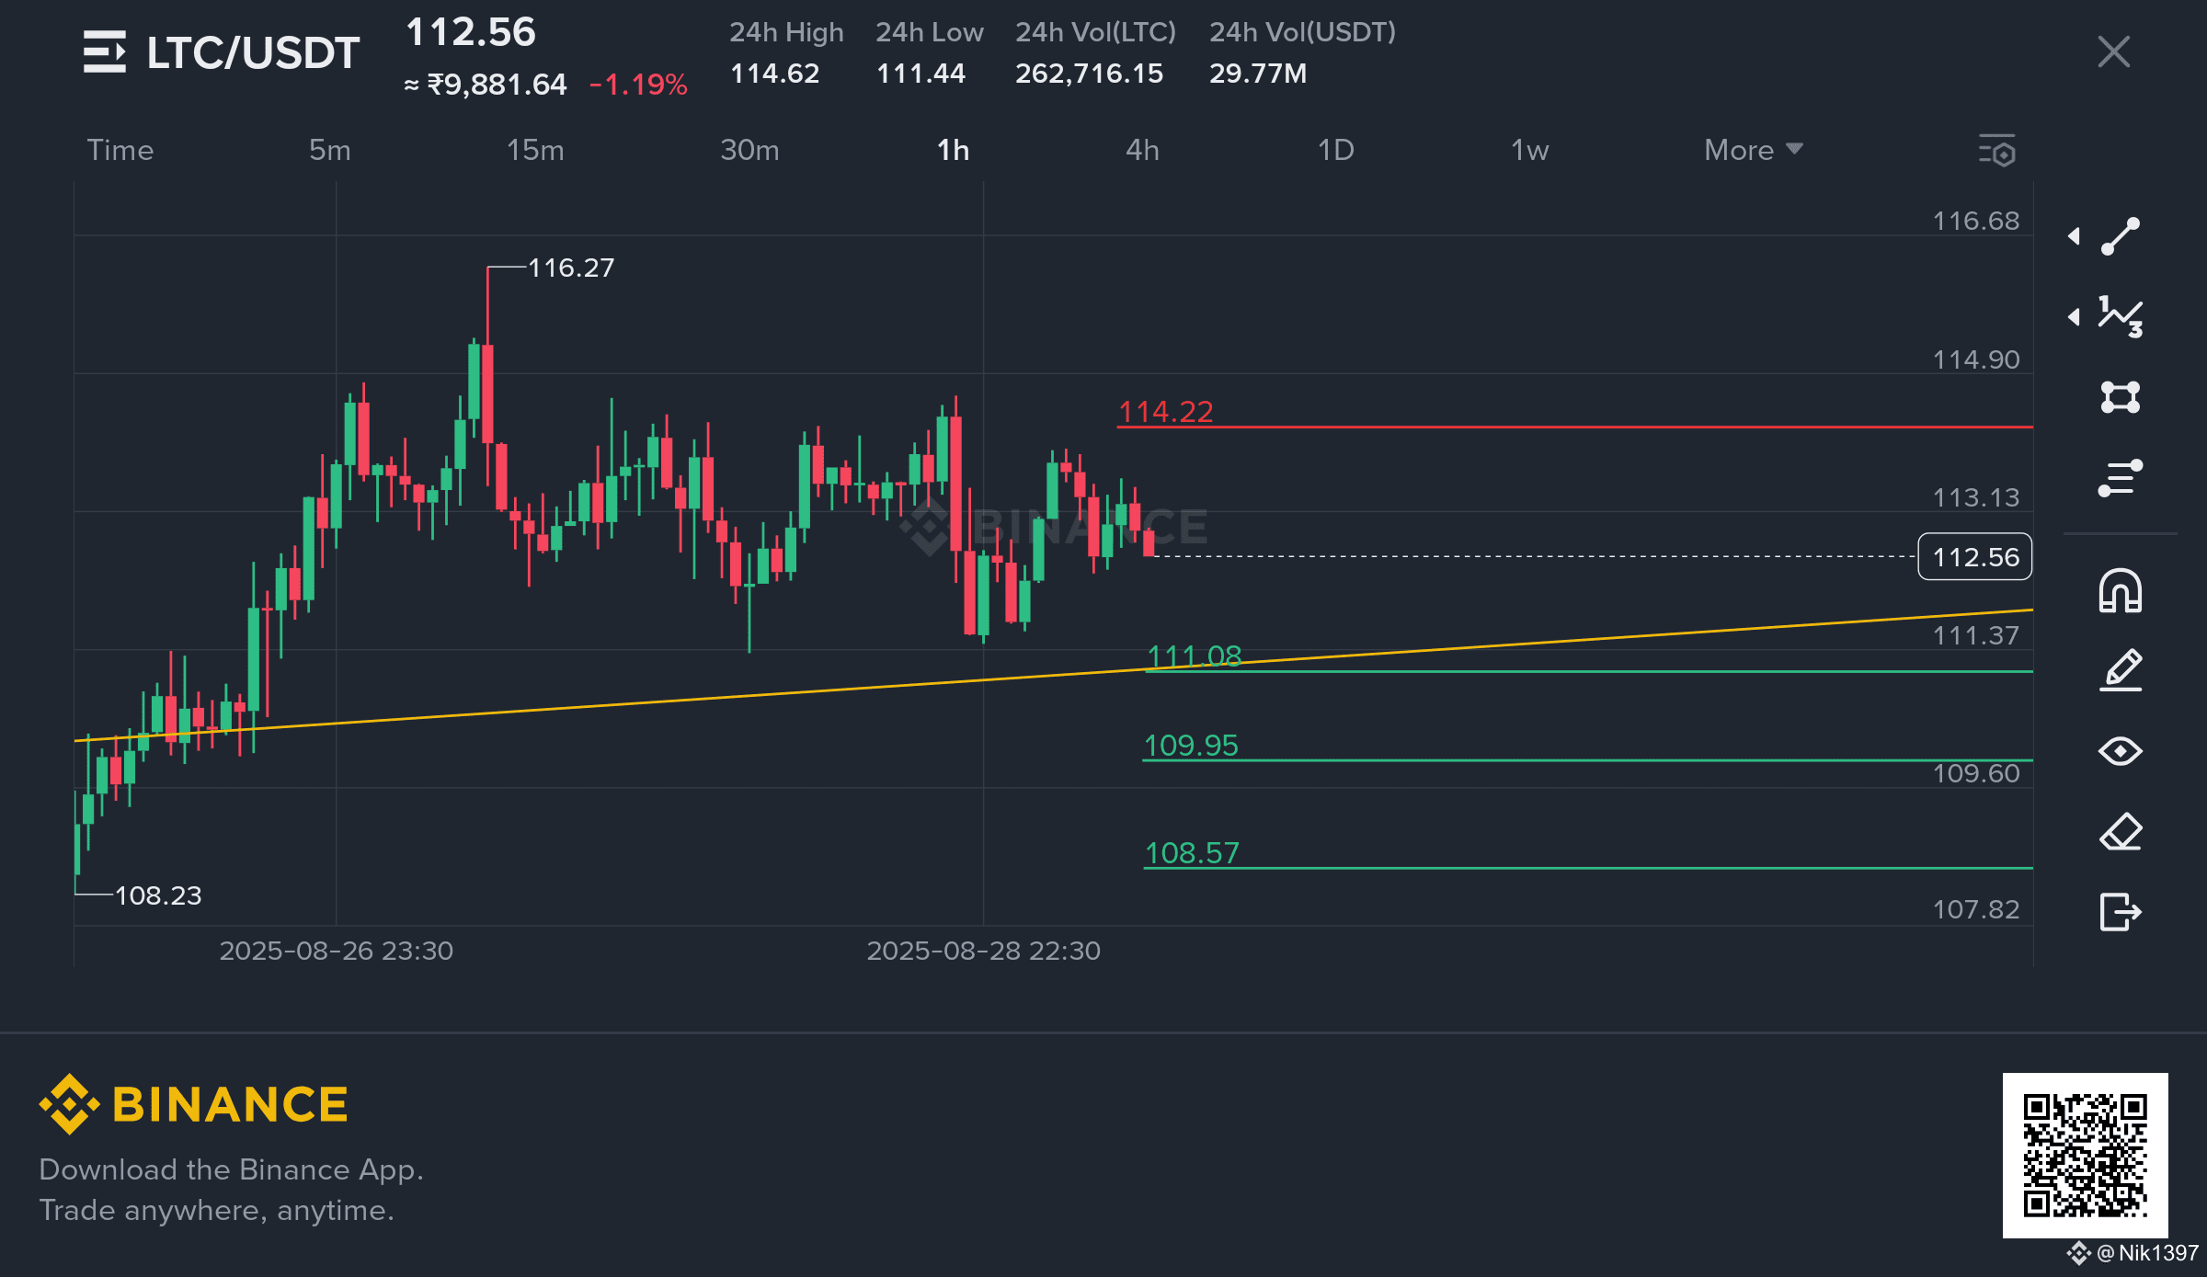Select the green 108.57 support line
This screenshot has width=2207, height=1277.
pos(1588,868)
